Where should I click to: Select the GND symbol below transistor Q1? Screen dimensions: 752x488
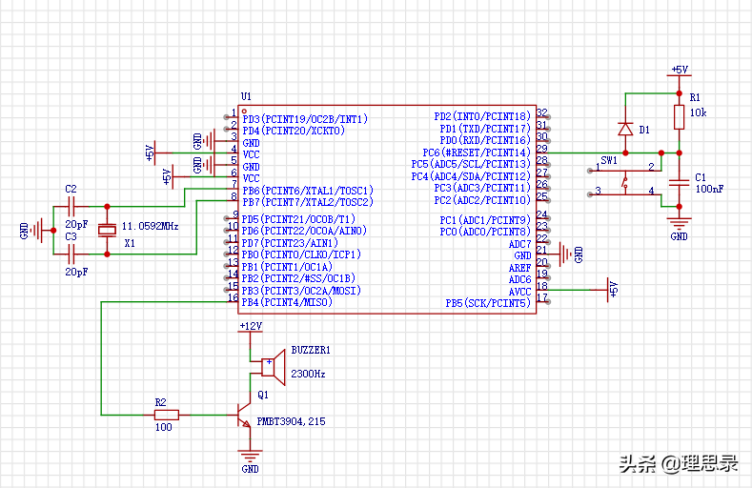pos(250,455)
